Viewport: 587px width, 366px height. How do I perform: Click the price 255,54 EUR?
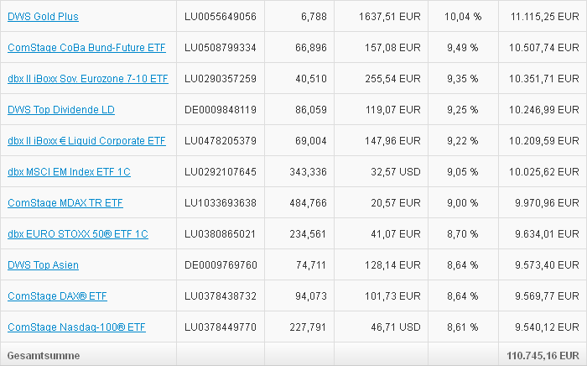click(x=392, y=79)
